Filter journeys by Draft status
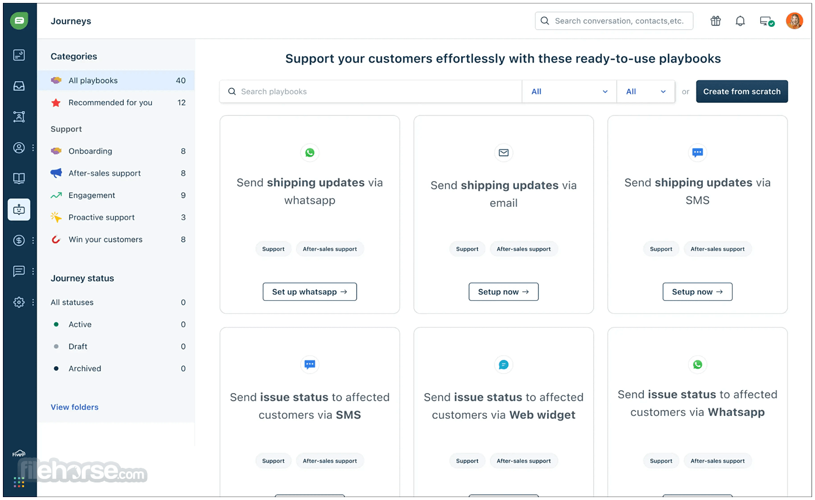Screen dimensions: 815x500 pyautogui.click(x=116, y=347)
